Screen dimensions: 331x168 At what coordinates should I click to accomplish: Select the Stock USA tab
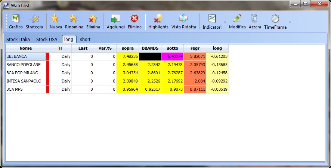pos(47,40)
